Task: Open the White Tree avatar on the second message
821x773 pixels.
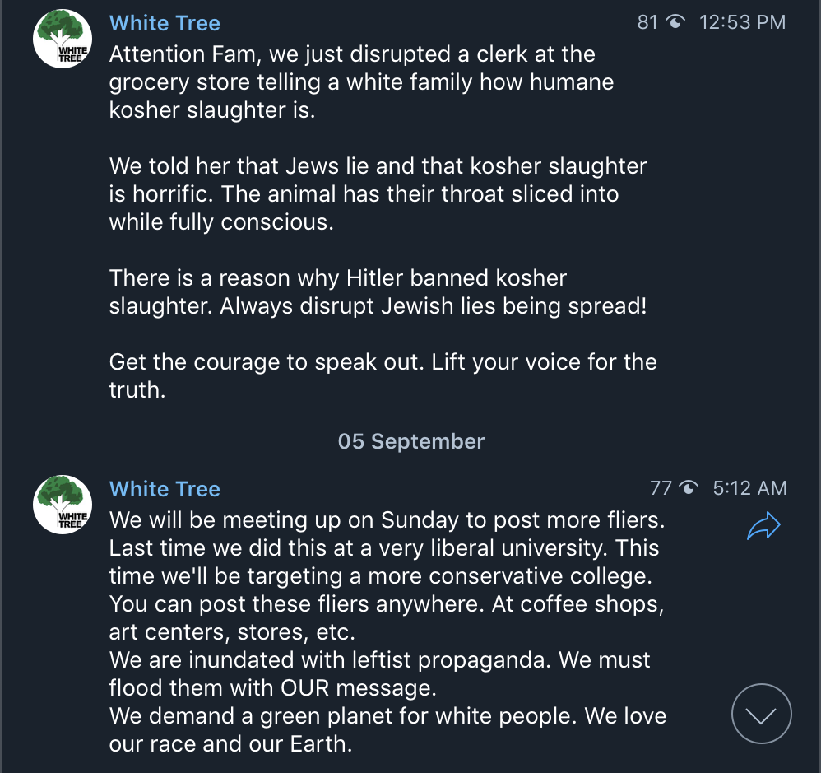Action: pyautogui.click(x=62, y=505)
